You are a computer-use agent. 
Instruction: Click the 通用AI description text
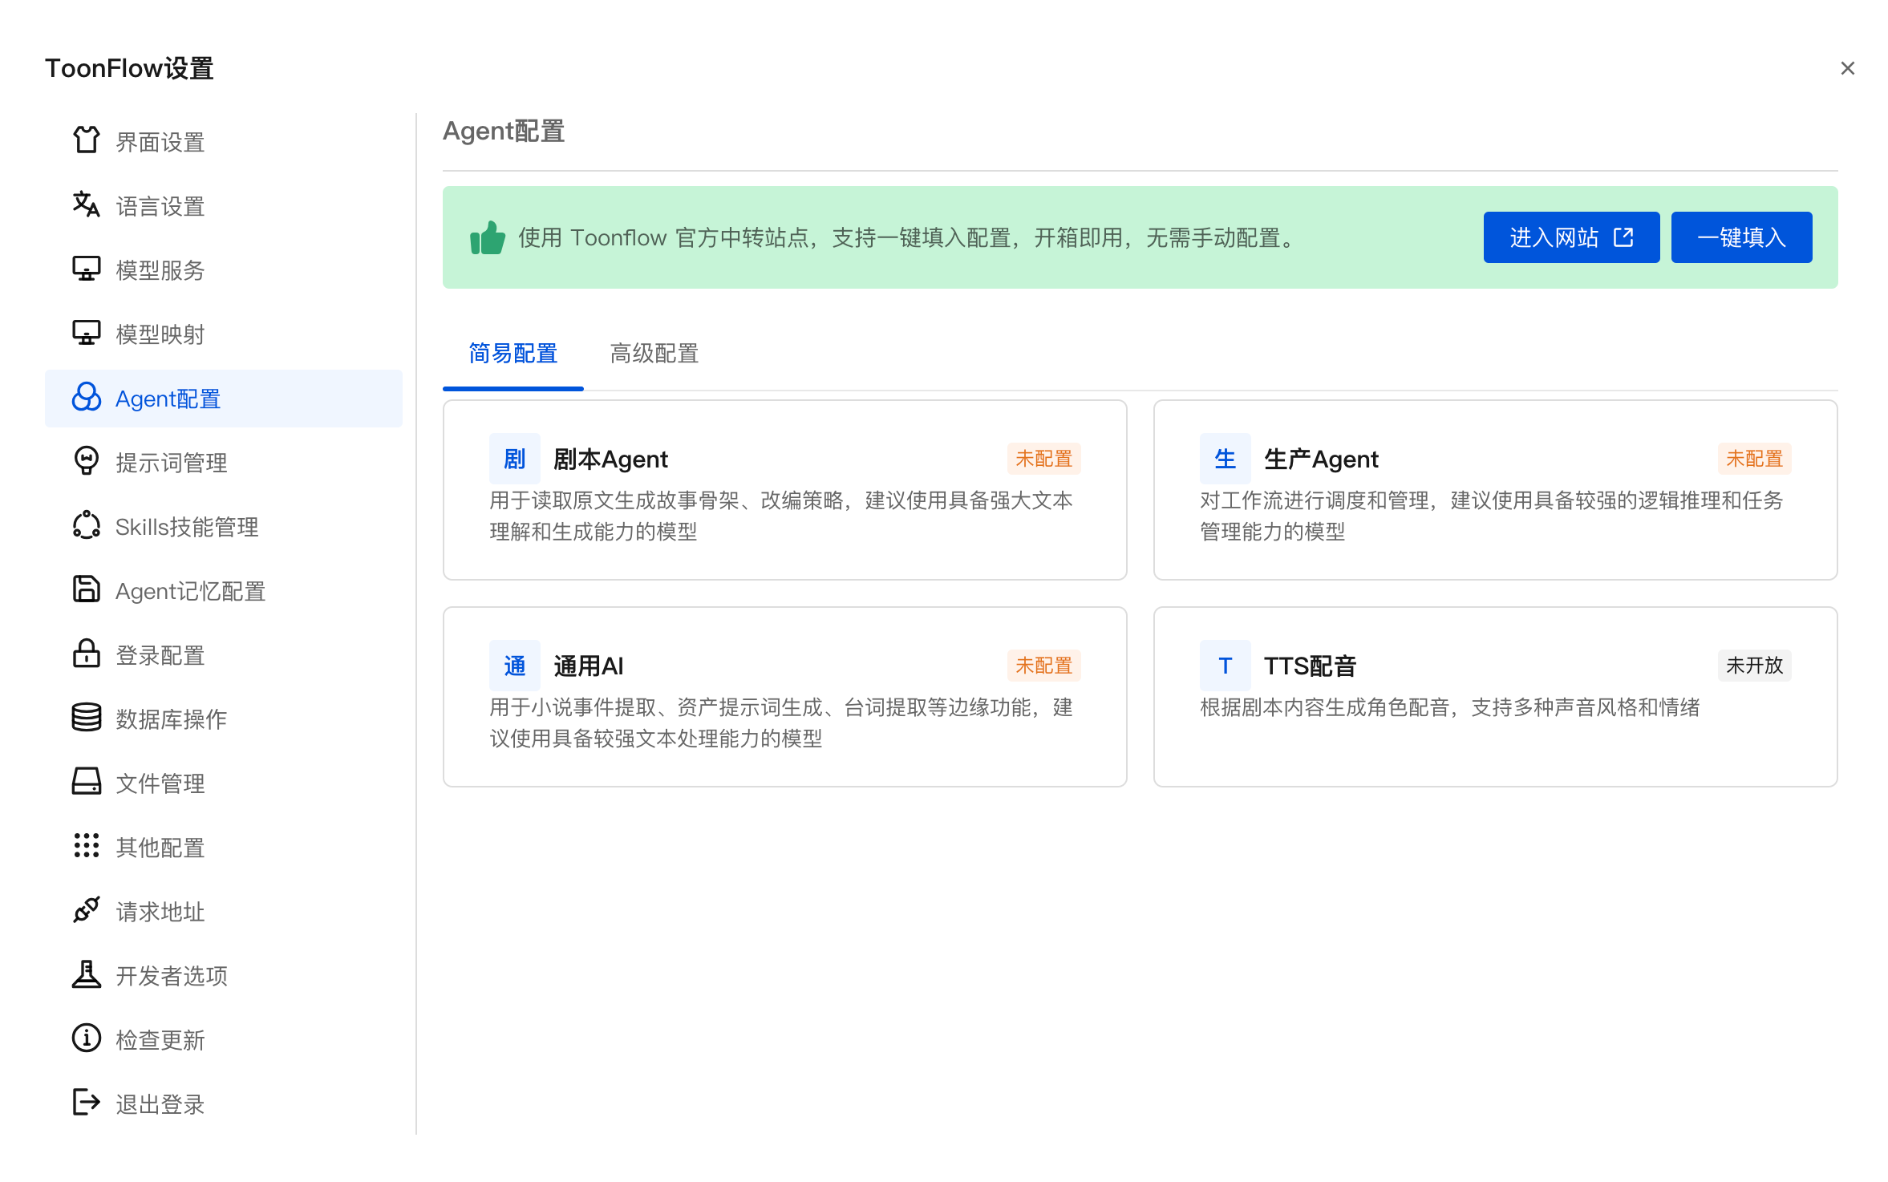pos(781,723)
